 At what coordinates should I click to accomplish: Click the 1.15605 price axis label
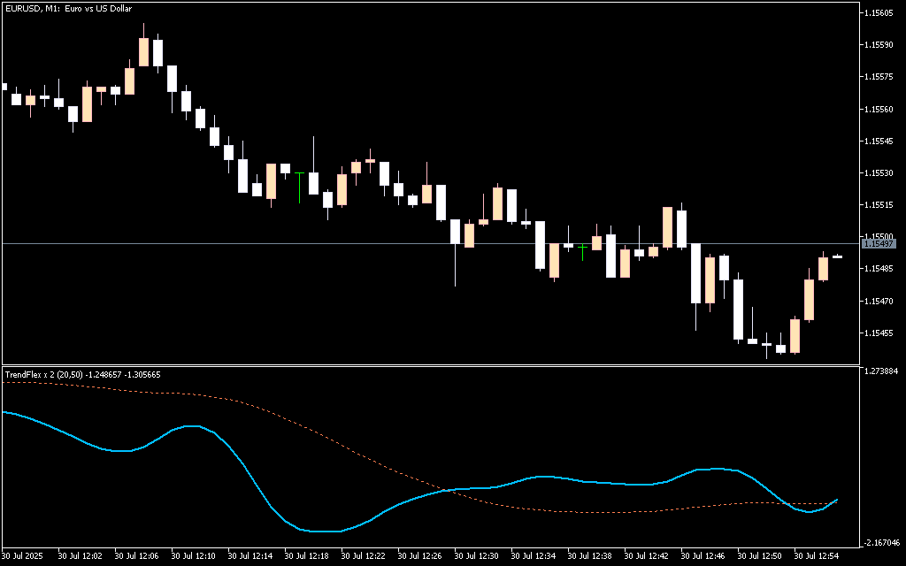coord(879,13)
